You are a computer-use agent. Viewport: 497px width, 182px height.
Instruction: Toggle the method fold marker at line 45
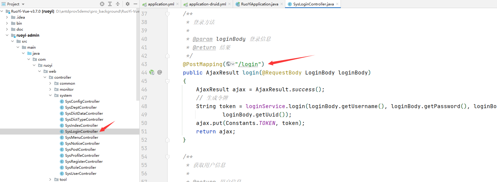[x=168, y=81]
